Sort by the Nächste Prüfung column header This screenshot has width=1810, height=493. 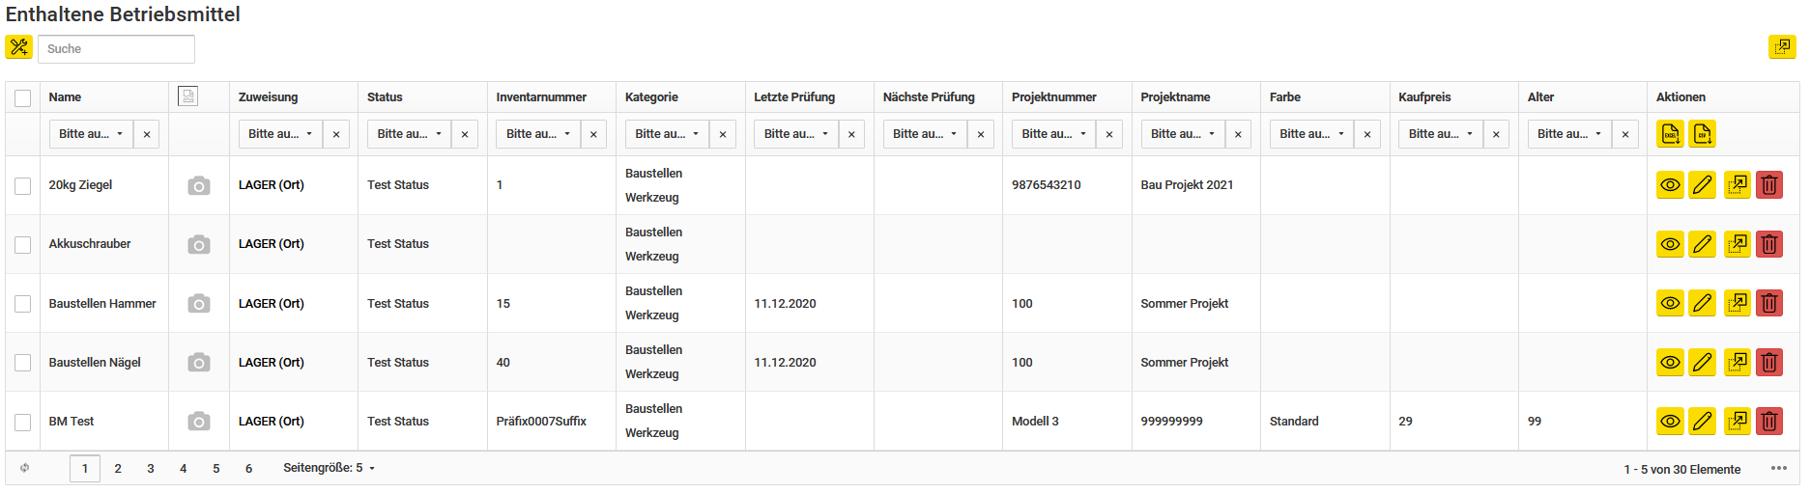tap(929, 97)
